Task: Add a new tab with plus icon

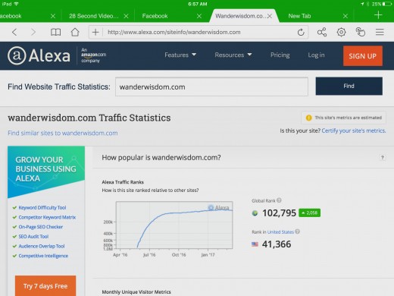Action: tap(378, 15)
